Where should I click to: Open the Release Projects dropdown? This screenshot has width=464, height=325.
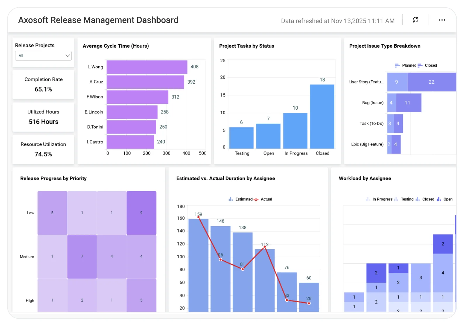click(43, 56)
